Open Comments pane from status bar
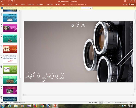Screen dimensions: 136x108 tap(93, 103)
